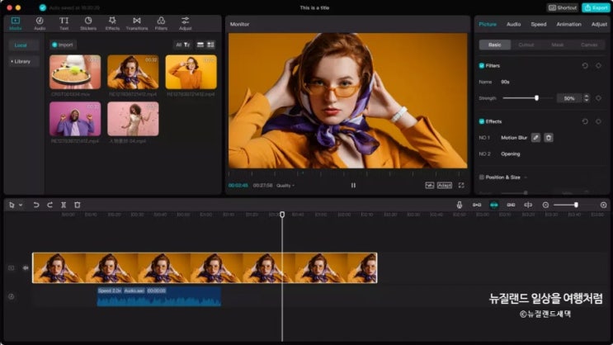Click the Export button
The image size is (613, 345).
596,7
